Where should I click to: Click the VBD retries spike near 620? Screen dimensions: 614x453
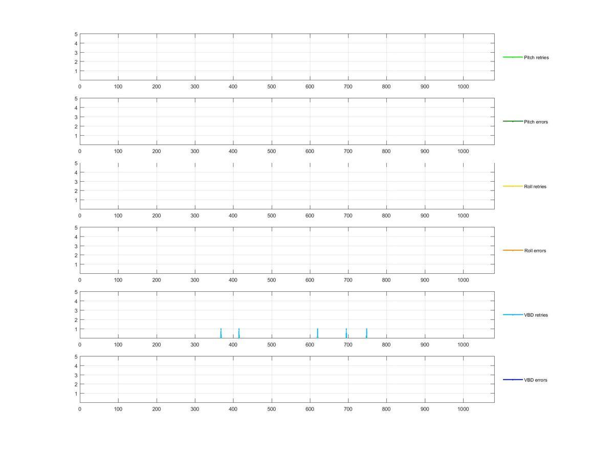tap(318, 333)
